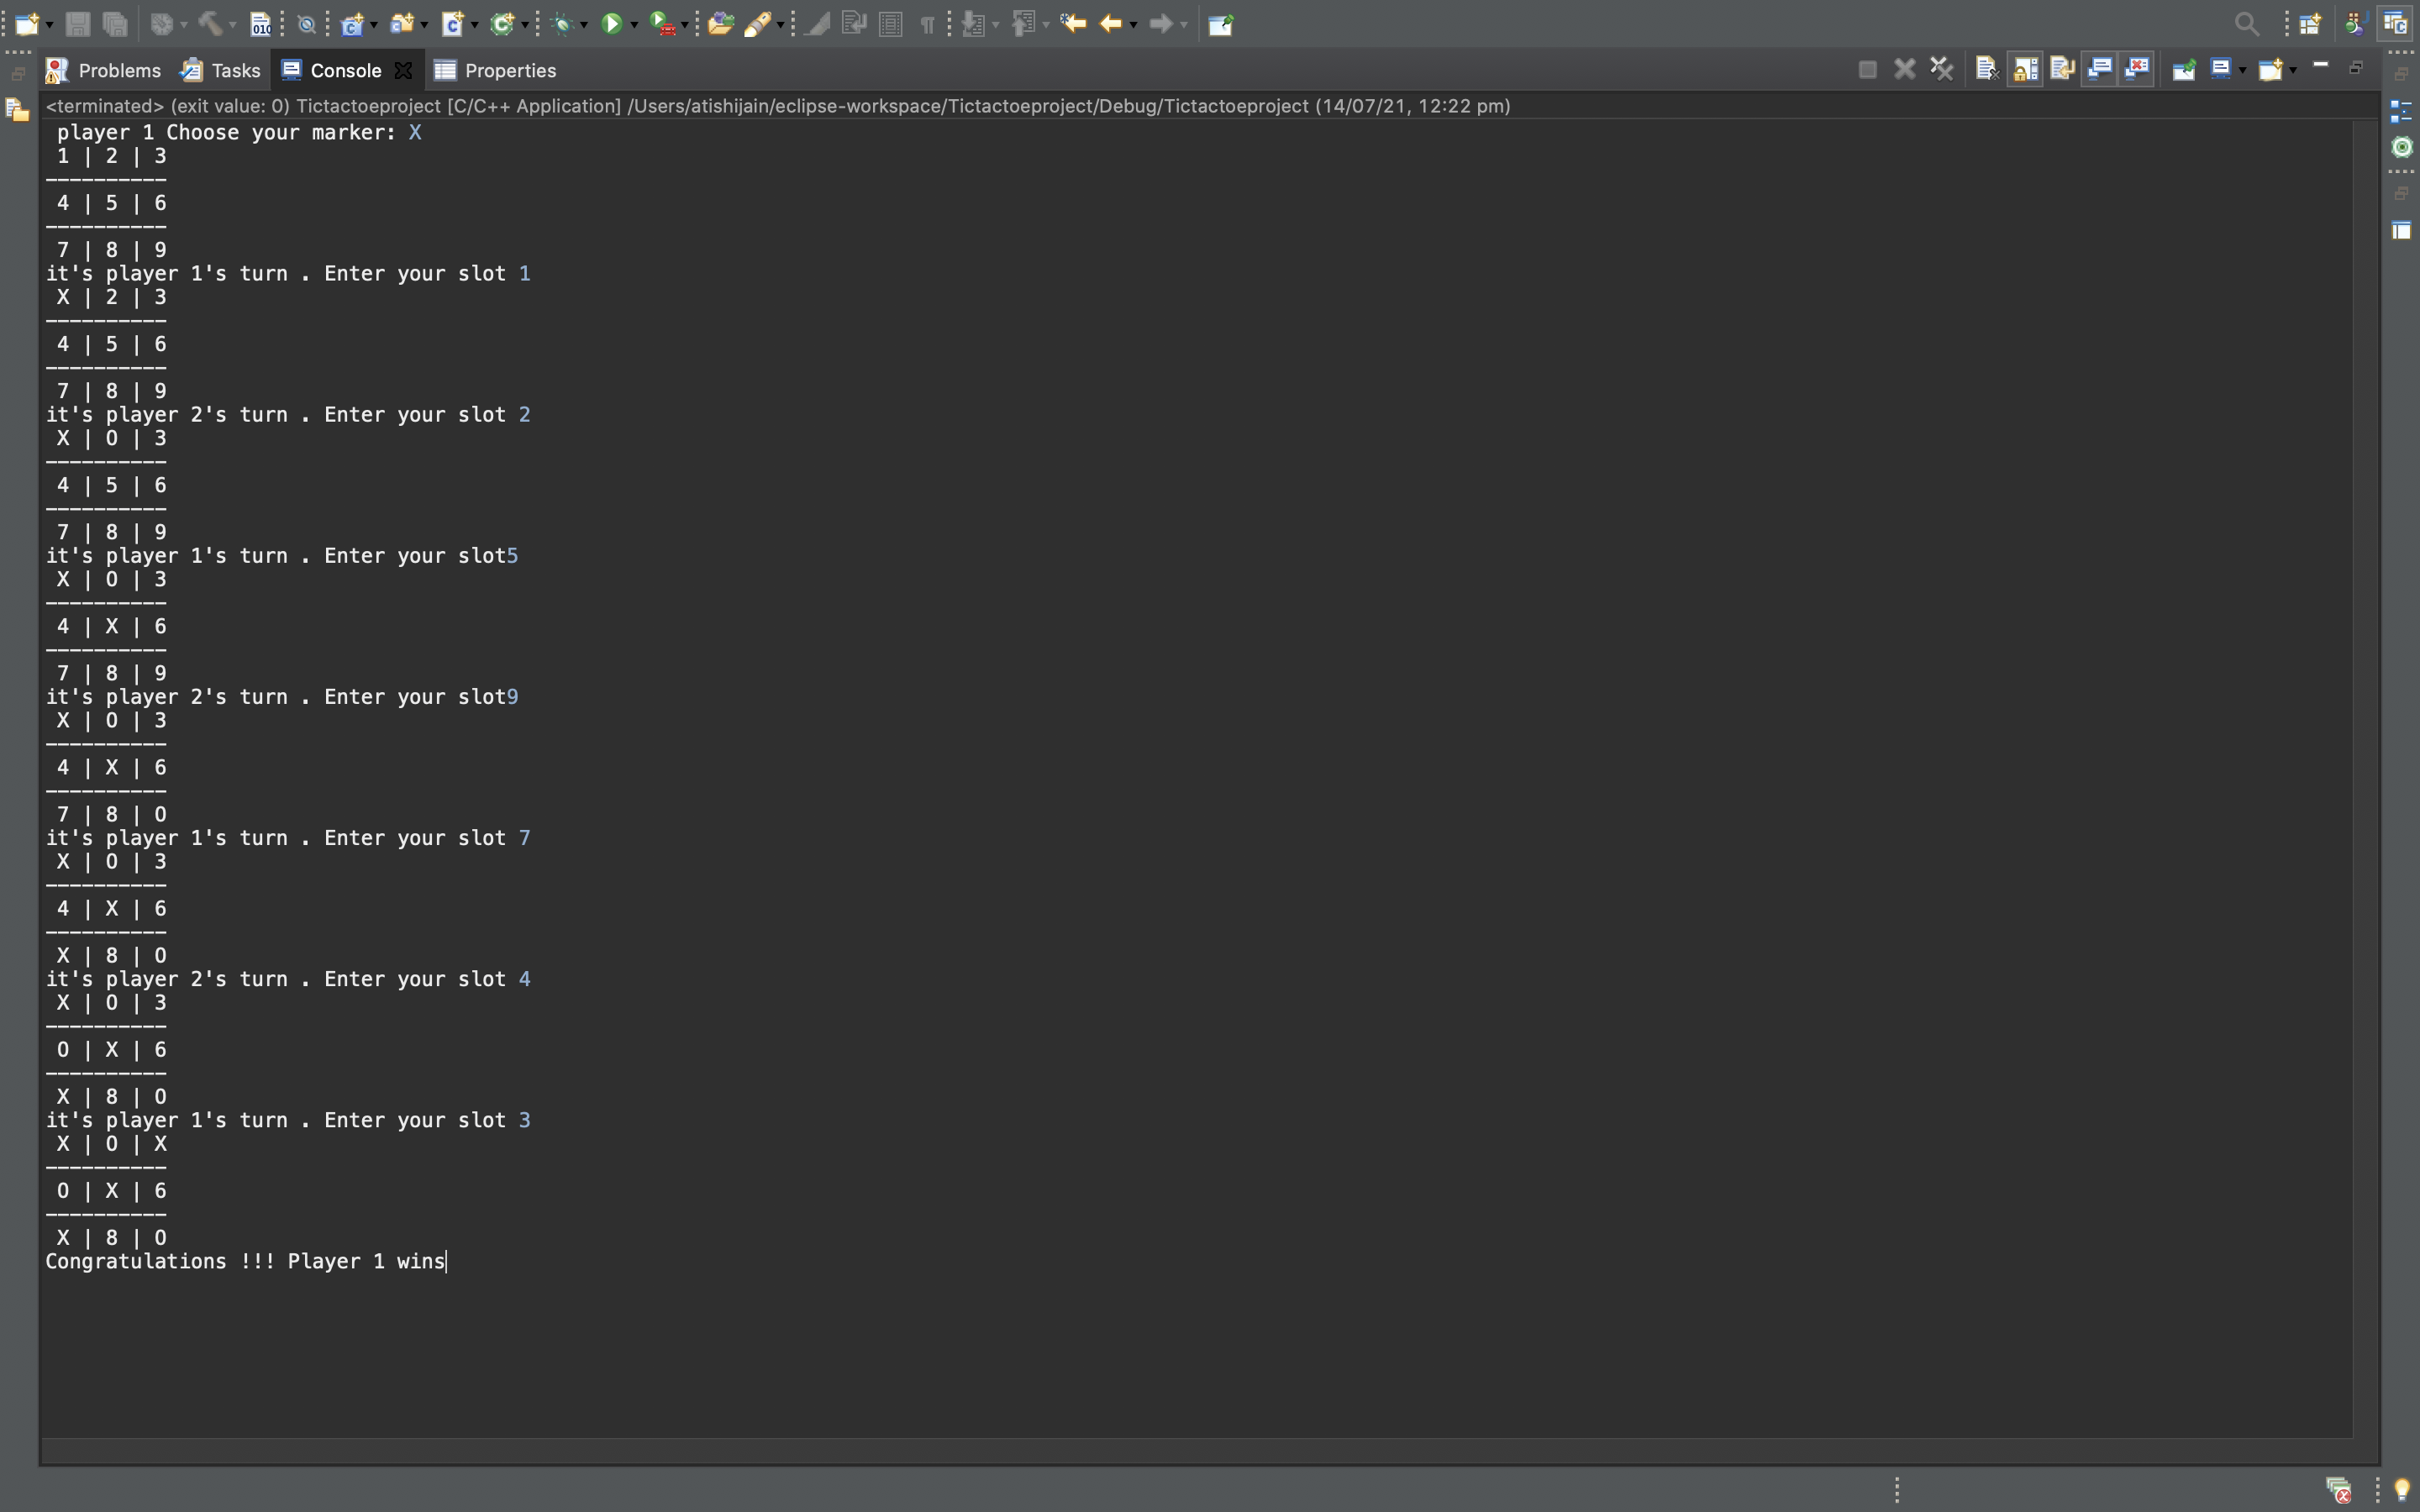Clear the console output
This screenshot has width=2420, height=1512.
(1988, 70)
